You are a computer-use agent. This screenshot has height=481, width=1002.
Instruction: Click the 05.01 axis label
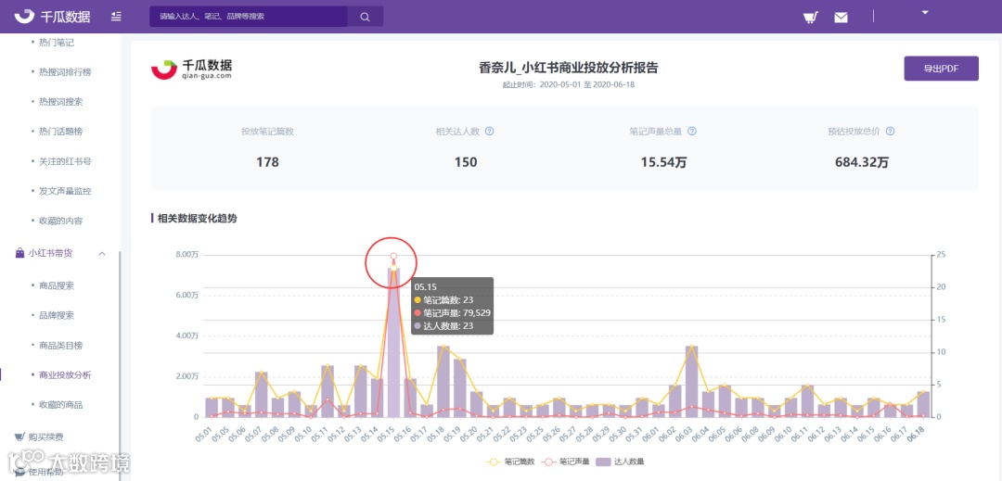(x=203, y=434)
